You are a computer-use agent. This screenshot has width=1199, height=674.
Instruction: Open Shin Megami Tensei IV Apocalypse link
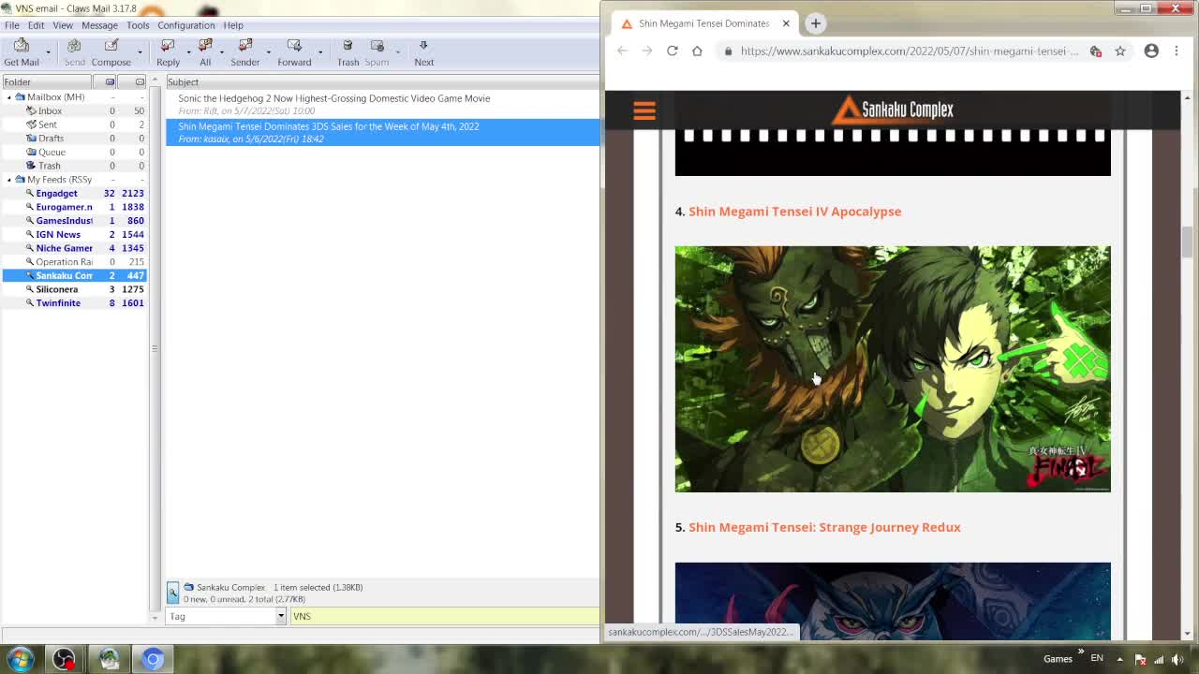click(x=794, y=212)
